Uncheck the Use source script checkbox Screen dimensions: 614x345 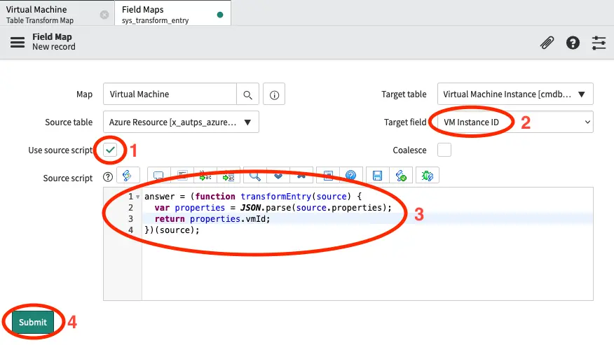(x=110, y=150)
